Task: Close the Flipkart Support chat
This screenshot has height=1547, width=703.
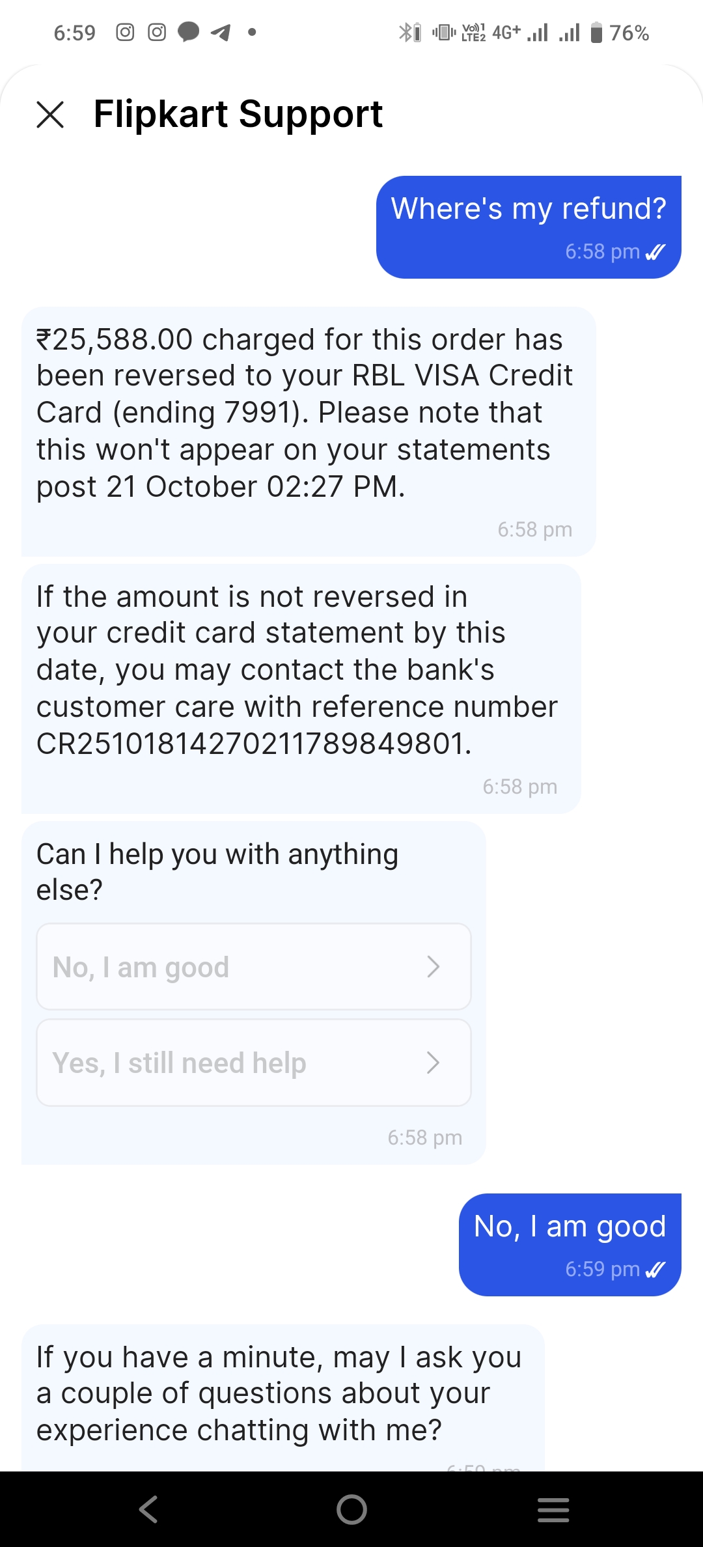Action: [50, 115]
